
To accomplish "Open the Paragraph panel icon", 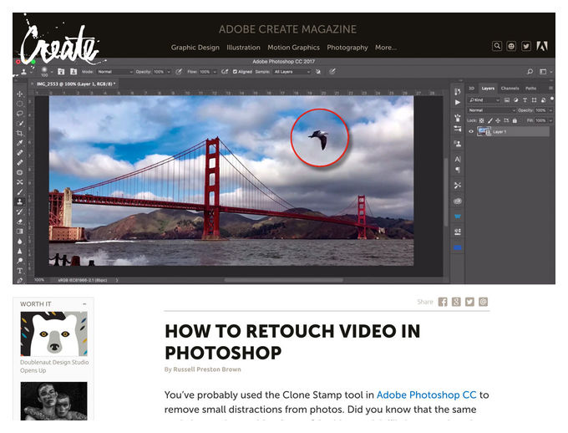I will (x=458, y=170).
